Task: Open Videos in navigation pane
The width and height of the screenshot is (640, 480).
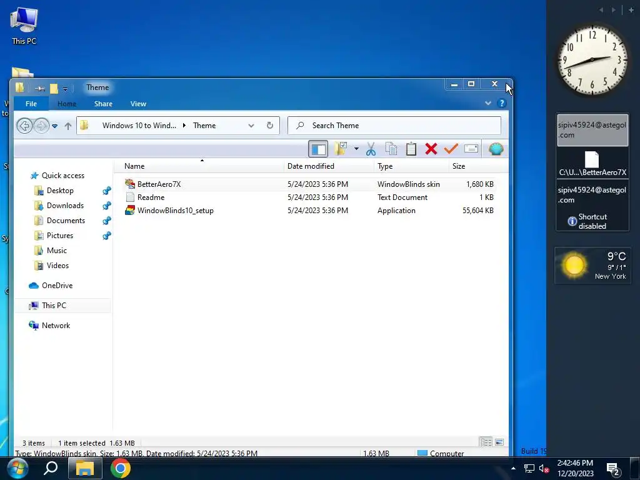Action: click(57, 266)
